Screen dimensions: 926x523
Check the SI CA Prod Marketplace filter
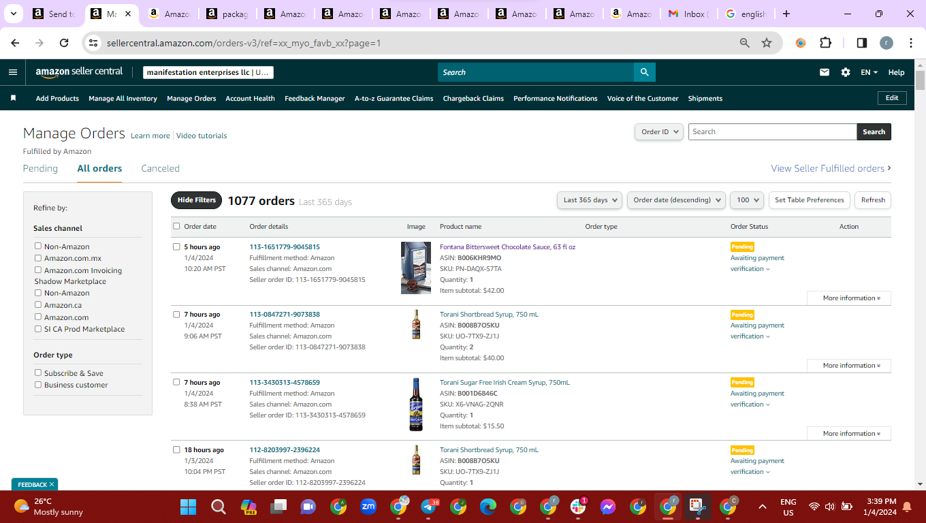tap(38, 329)
